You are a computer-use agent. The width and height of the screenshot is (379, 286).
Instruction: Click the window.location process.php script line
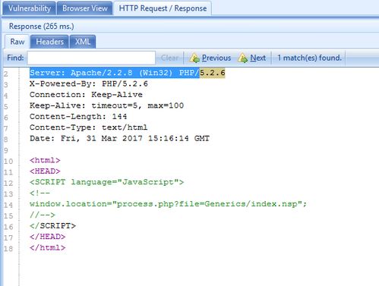coord(168,204)
